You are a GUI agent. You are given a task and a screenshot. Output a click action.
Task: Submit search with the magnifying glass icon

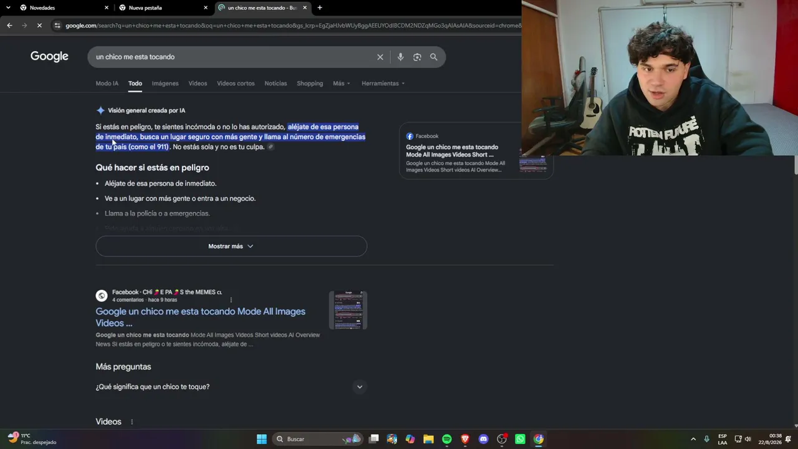[434, 57]
